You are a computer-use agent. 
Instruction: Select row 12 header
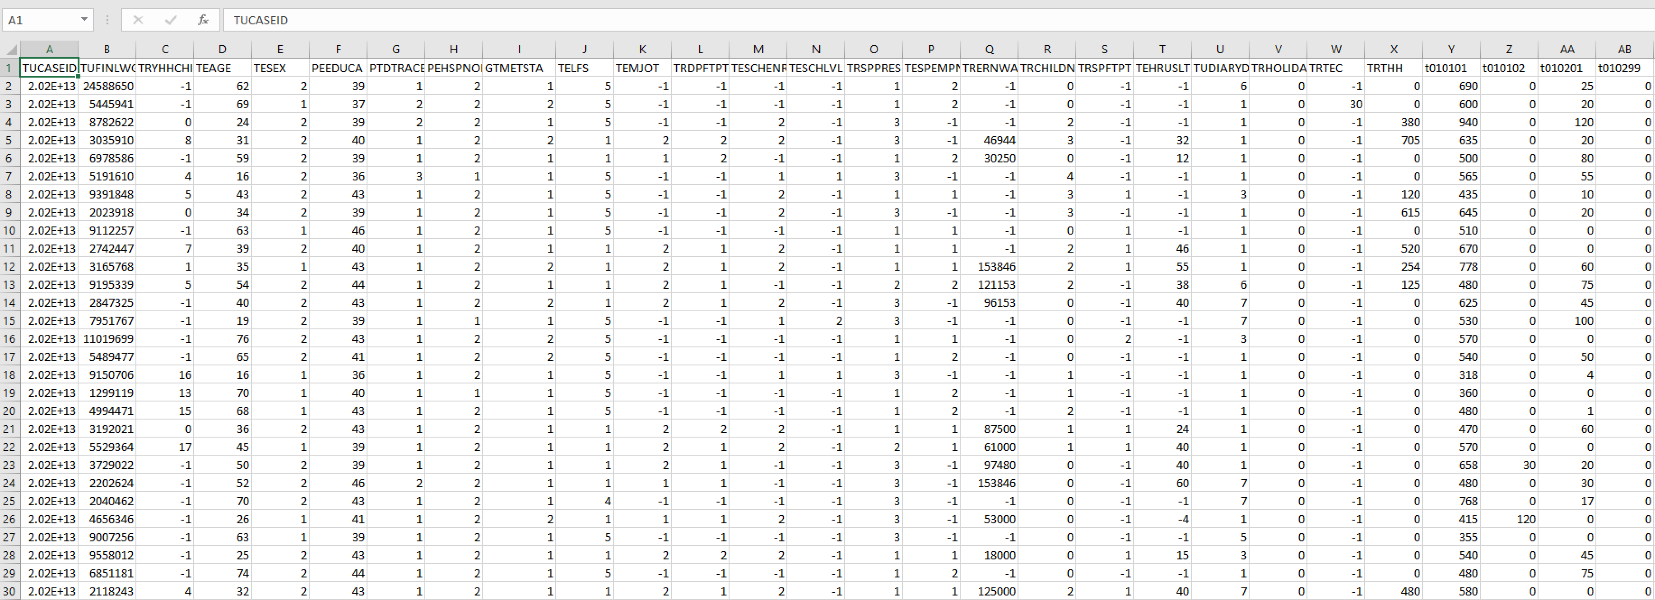coord(9,266)
